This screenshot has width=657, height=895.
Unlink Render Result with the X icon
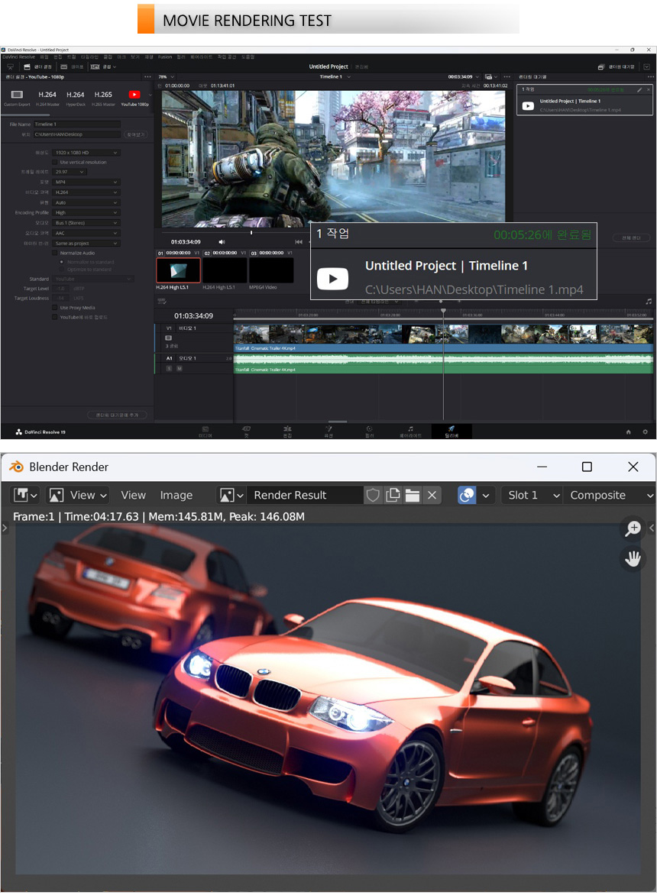[x=432, y=496]
